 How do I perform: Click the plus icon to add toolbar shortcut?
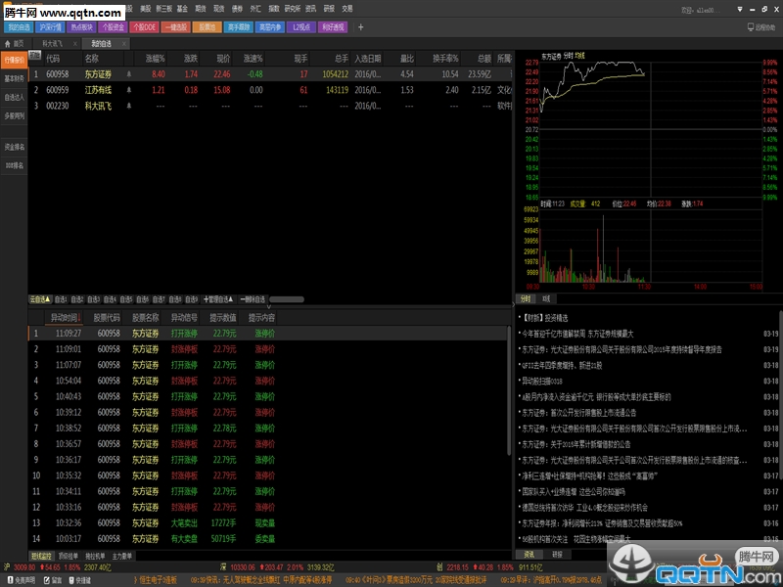click(x=360, y=27)
